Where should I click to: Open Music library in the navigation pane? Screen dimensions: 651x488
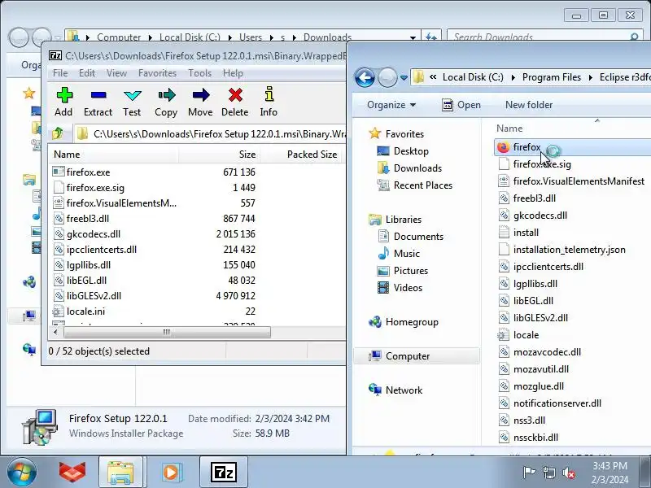[x=399, y=254]
